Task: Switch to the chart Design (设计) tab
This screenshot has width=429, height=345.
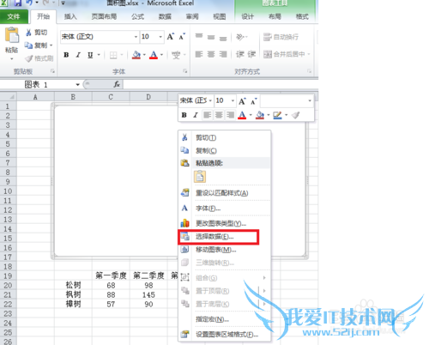Action: [247, 16]
